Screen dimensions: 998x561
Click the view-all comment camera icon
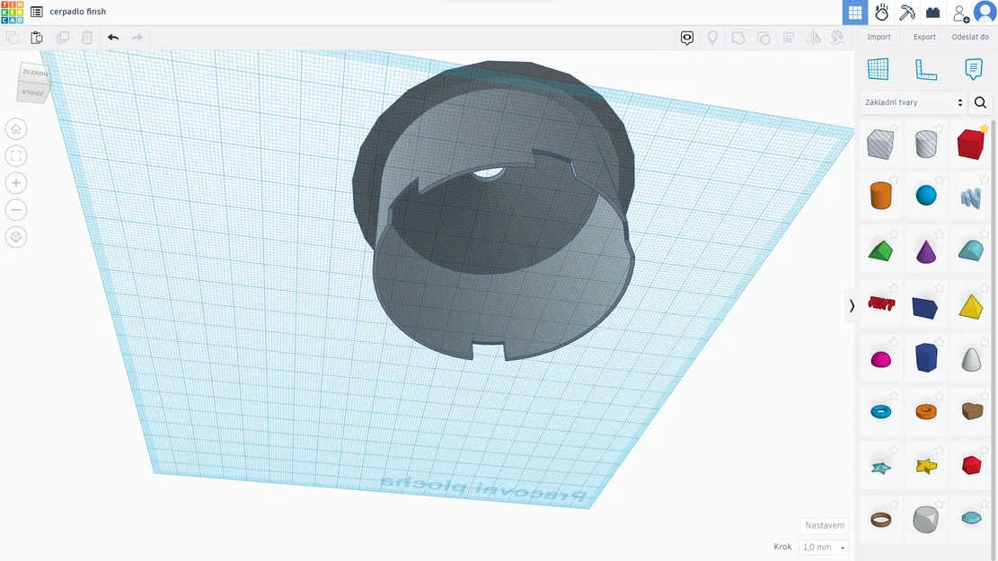pyautogui.click(x=687, y=38)
